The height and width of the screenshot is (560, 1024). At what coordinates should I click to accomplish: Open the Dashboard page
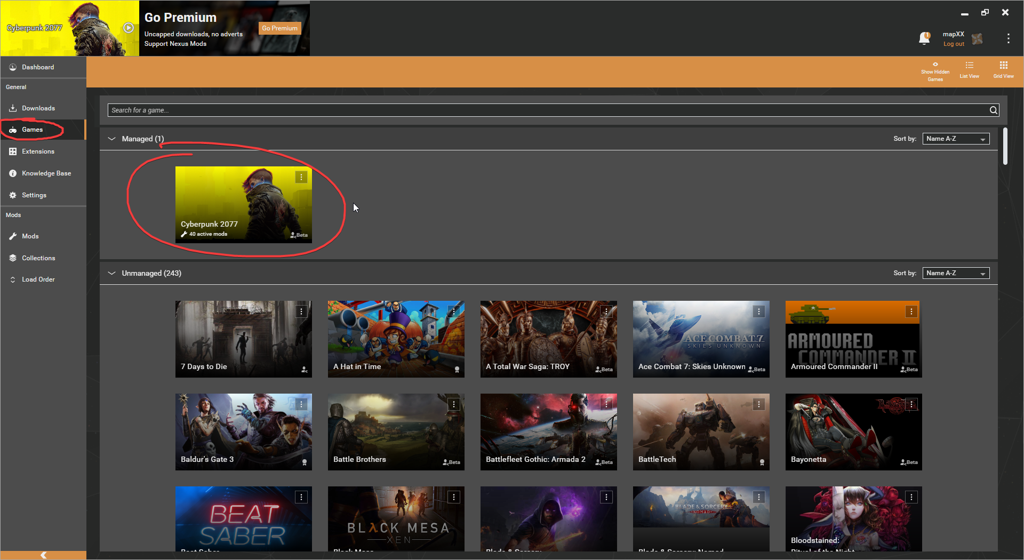point(43,67)
